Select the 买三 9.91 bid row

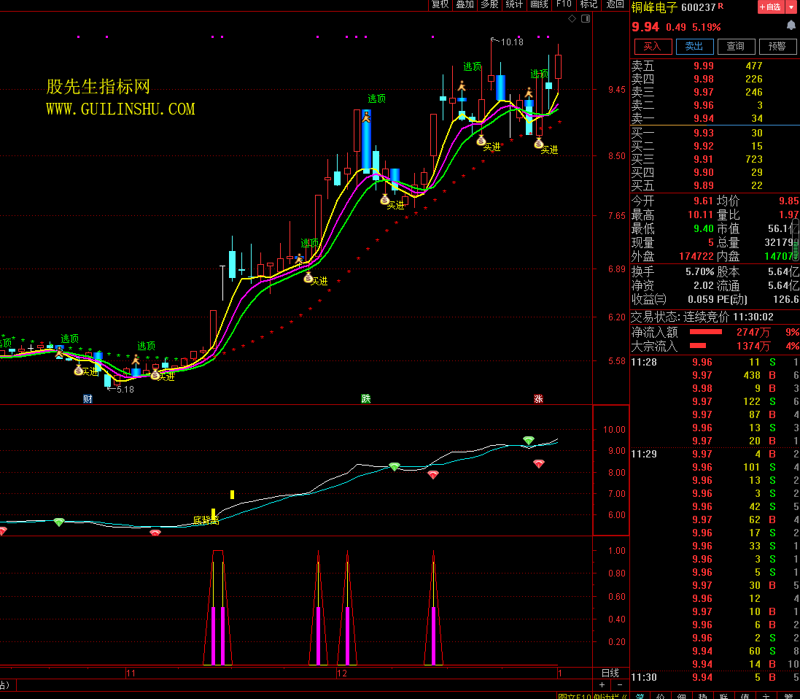[x=714, y=159]
